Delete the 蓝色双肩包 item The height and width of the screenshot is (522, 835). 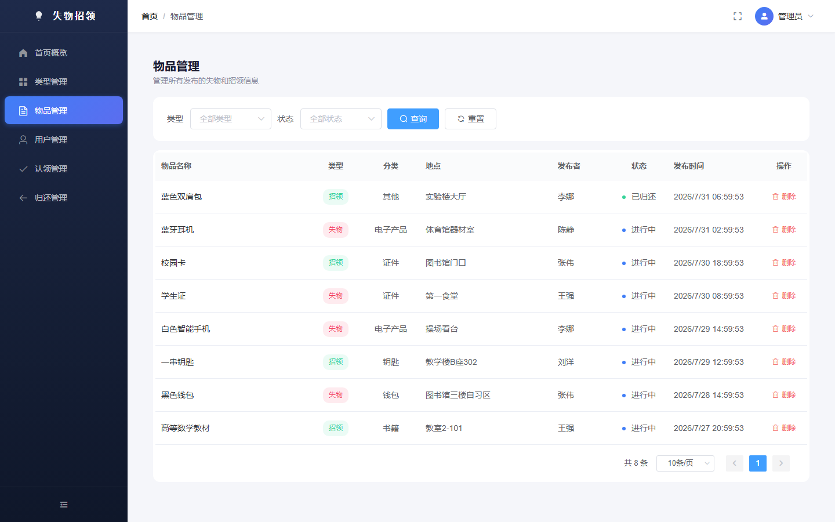(784, 197)
